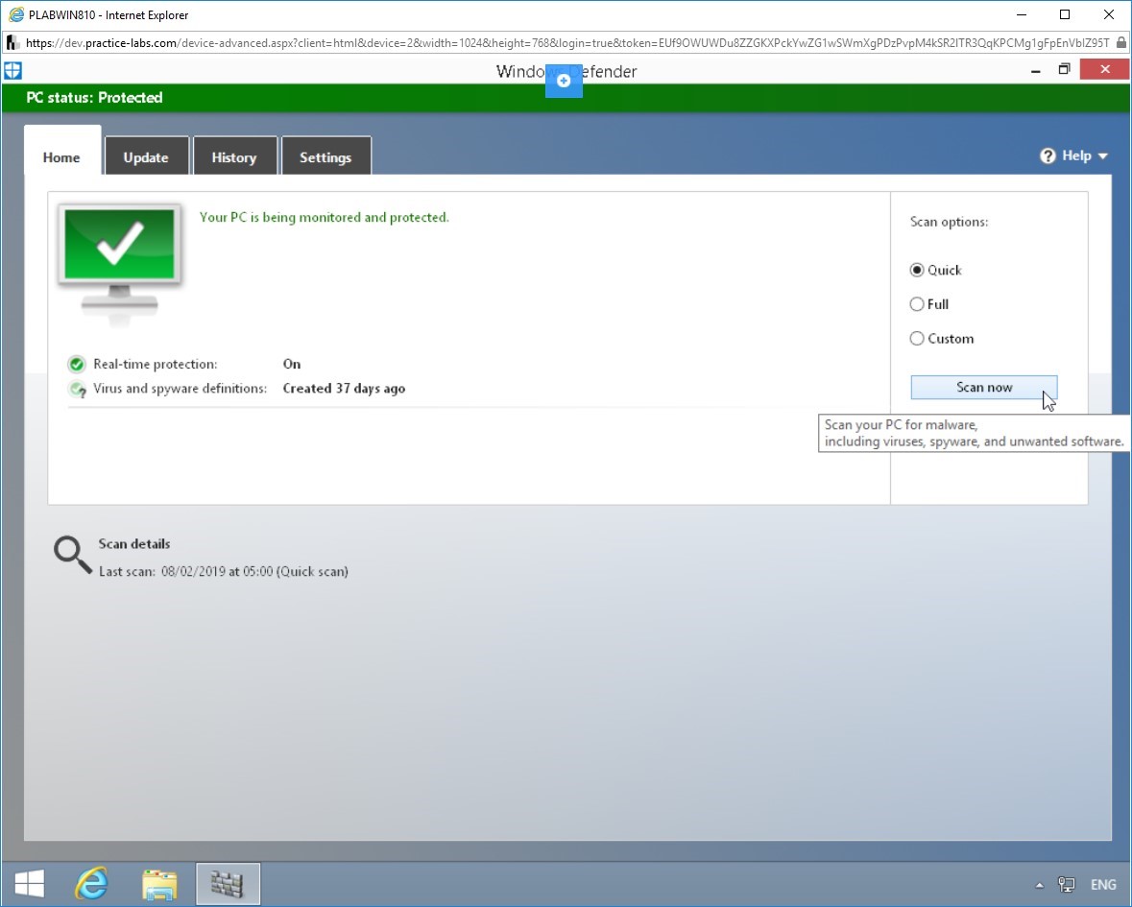
Task: Open File Explorer from taskbar
Action: pos(159,884)
